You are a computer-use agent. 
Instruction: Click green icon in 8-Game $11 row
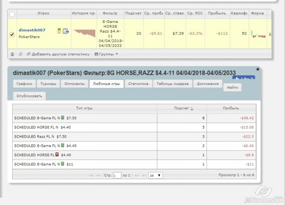click(x=63, y=164)
